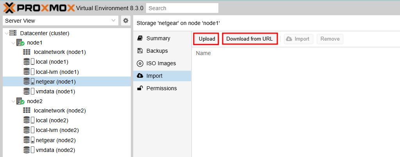Click the vmdata (node2) storage icon

tap(29, 150)
